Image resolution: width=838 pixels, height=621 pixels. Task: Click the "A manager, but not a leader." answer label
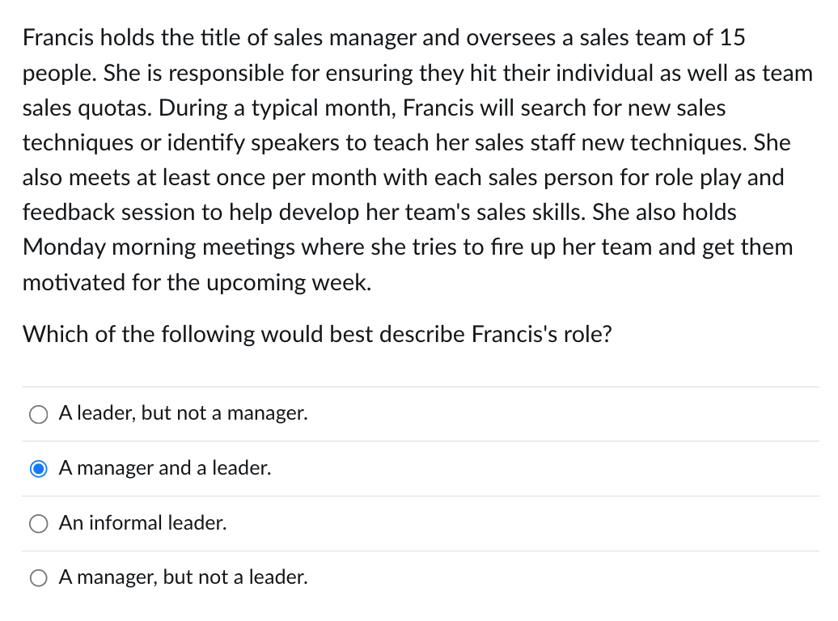pos(183,577)
